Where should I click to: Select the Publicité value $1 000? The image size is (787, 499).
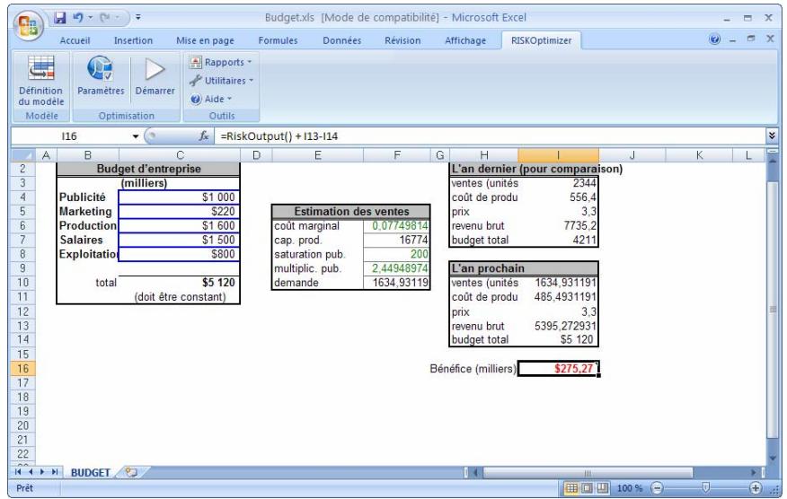point(179,197)
